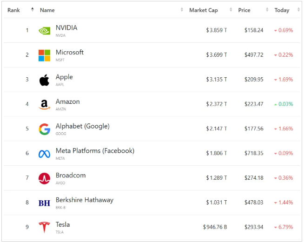Sort by Today column header
This screenshot has height=244, width=304.
point(282,10)
